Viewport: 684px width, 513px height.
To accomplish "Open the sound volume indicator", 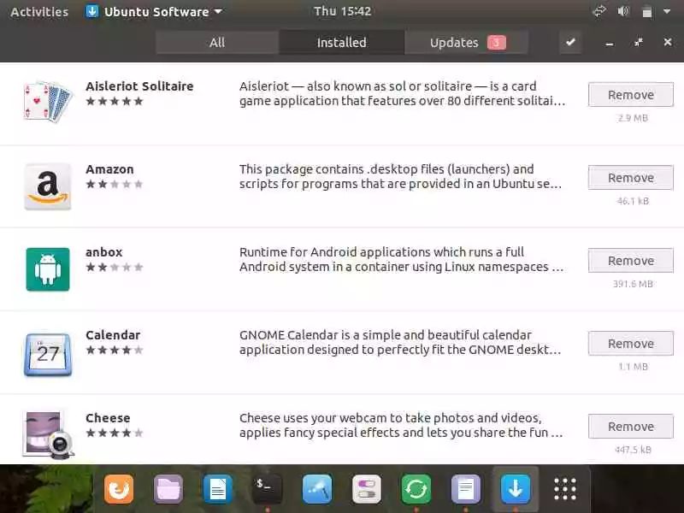I will pyautogui.click(x=623, y=11).
